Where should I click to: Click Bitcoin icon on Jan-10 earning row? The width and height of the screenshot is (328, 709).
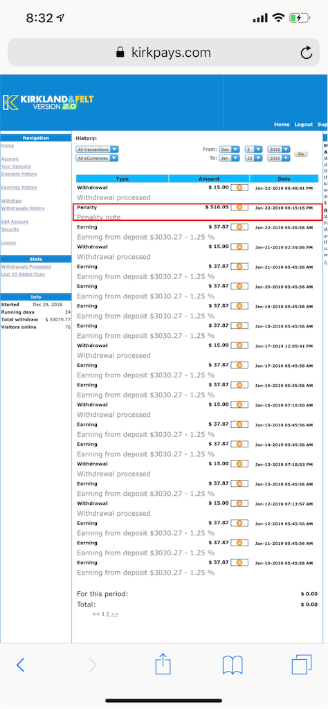(x=239, y=562)
